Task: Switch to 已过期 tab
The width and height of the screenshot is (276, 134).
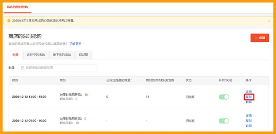Action: pyautogui.click(x=83, y=55)
